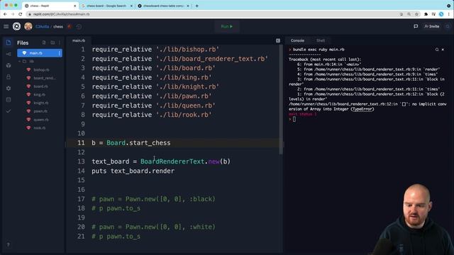
Task: Click line 13 BoardRendererText.new(b)
Action: pyautogui.click(x=185, y=161)
